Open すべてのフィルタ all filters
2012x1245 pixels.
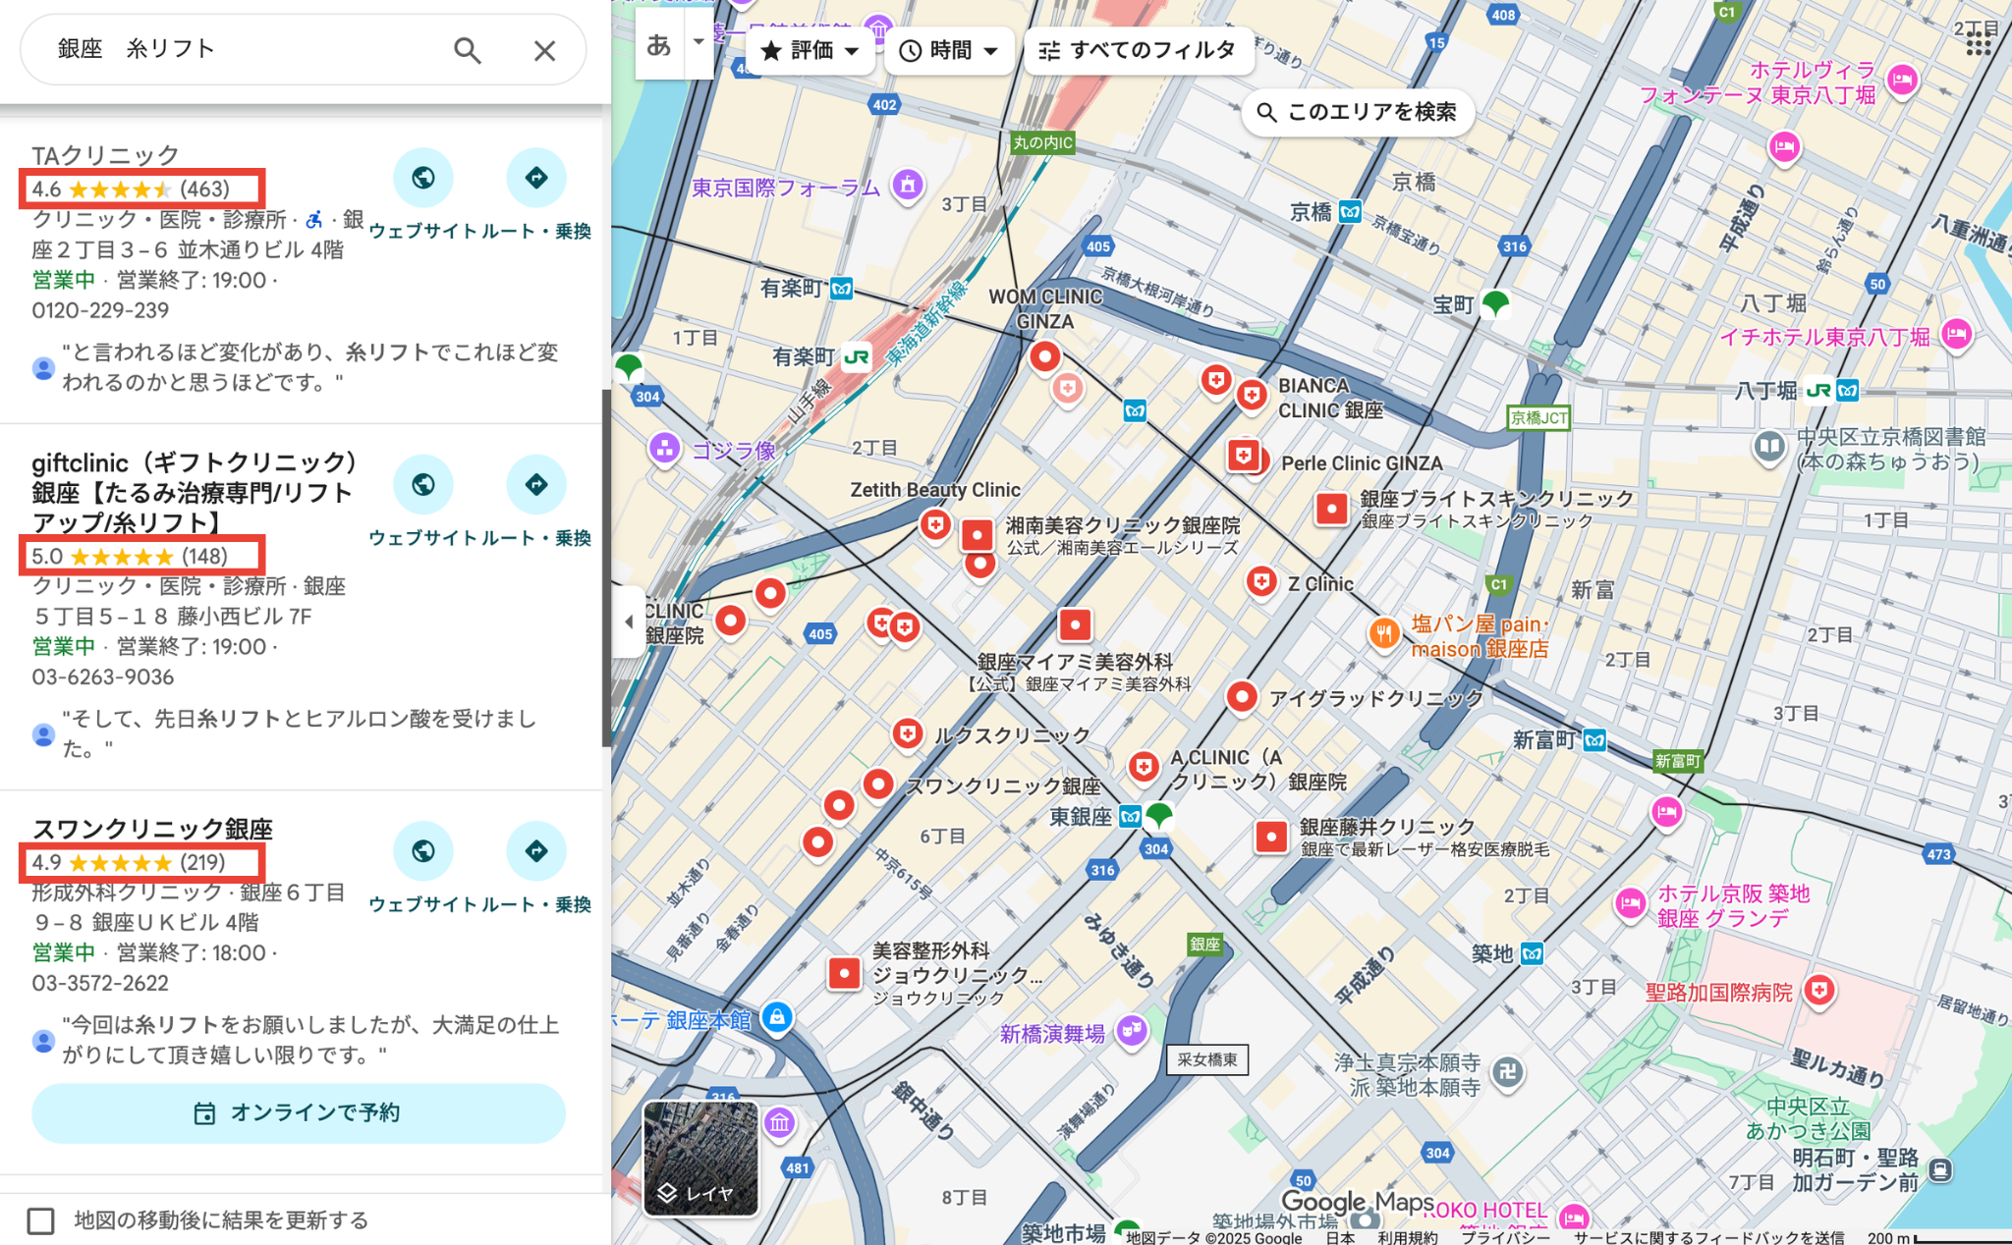[x=1138, y=50]
